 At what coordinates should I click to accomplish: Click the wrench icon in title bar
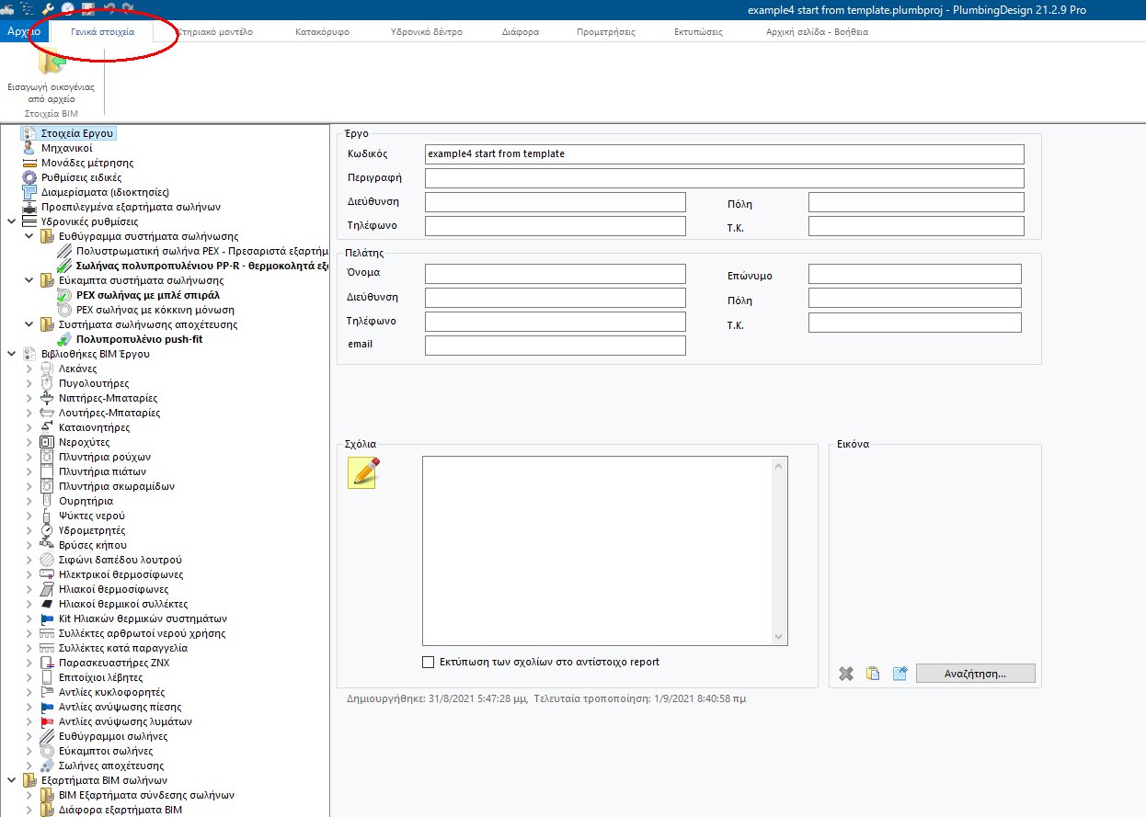(x=49, y=8)
